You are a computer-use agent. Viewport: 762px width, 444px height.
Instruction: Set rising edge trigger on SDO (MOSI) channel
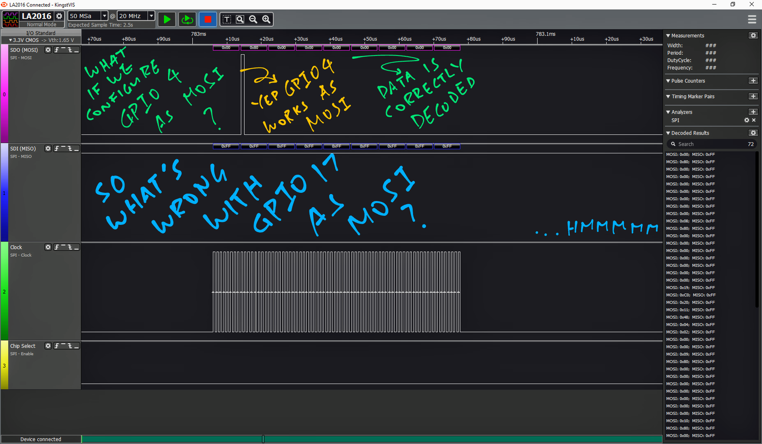pos(57,50)
